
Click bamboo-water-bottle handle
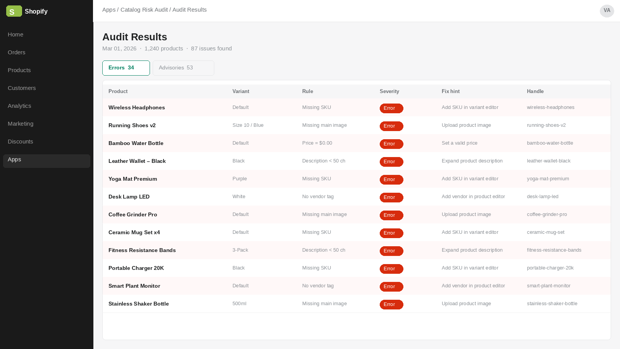click(x=550, y=143)
